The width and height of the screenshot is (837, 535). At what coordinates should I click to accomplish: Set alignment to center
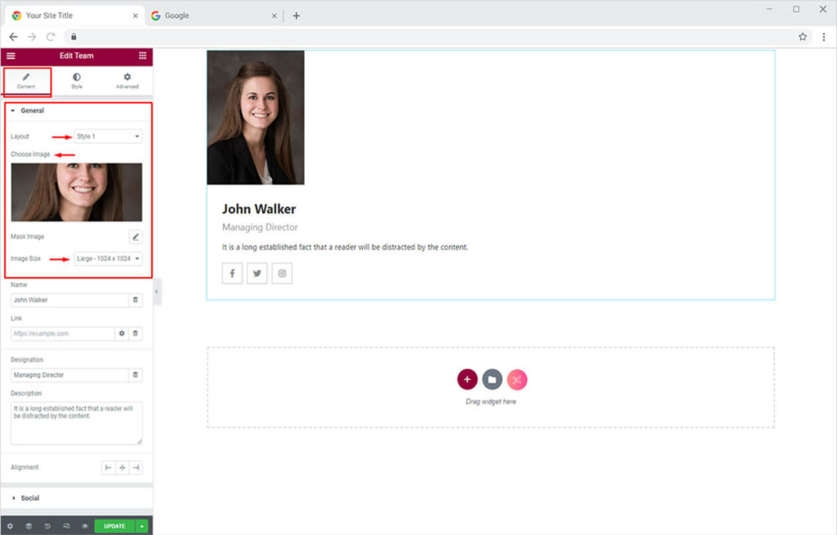[122, 468]
